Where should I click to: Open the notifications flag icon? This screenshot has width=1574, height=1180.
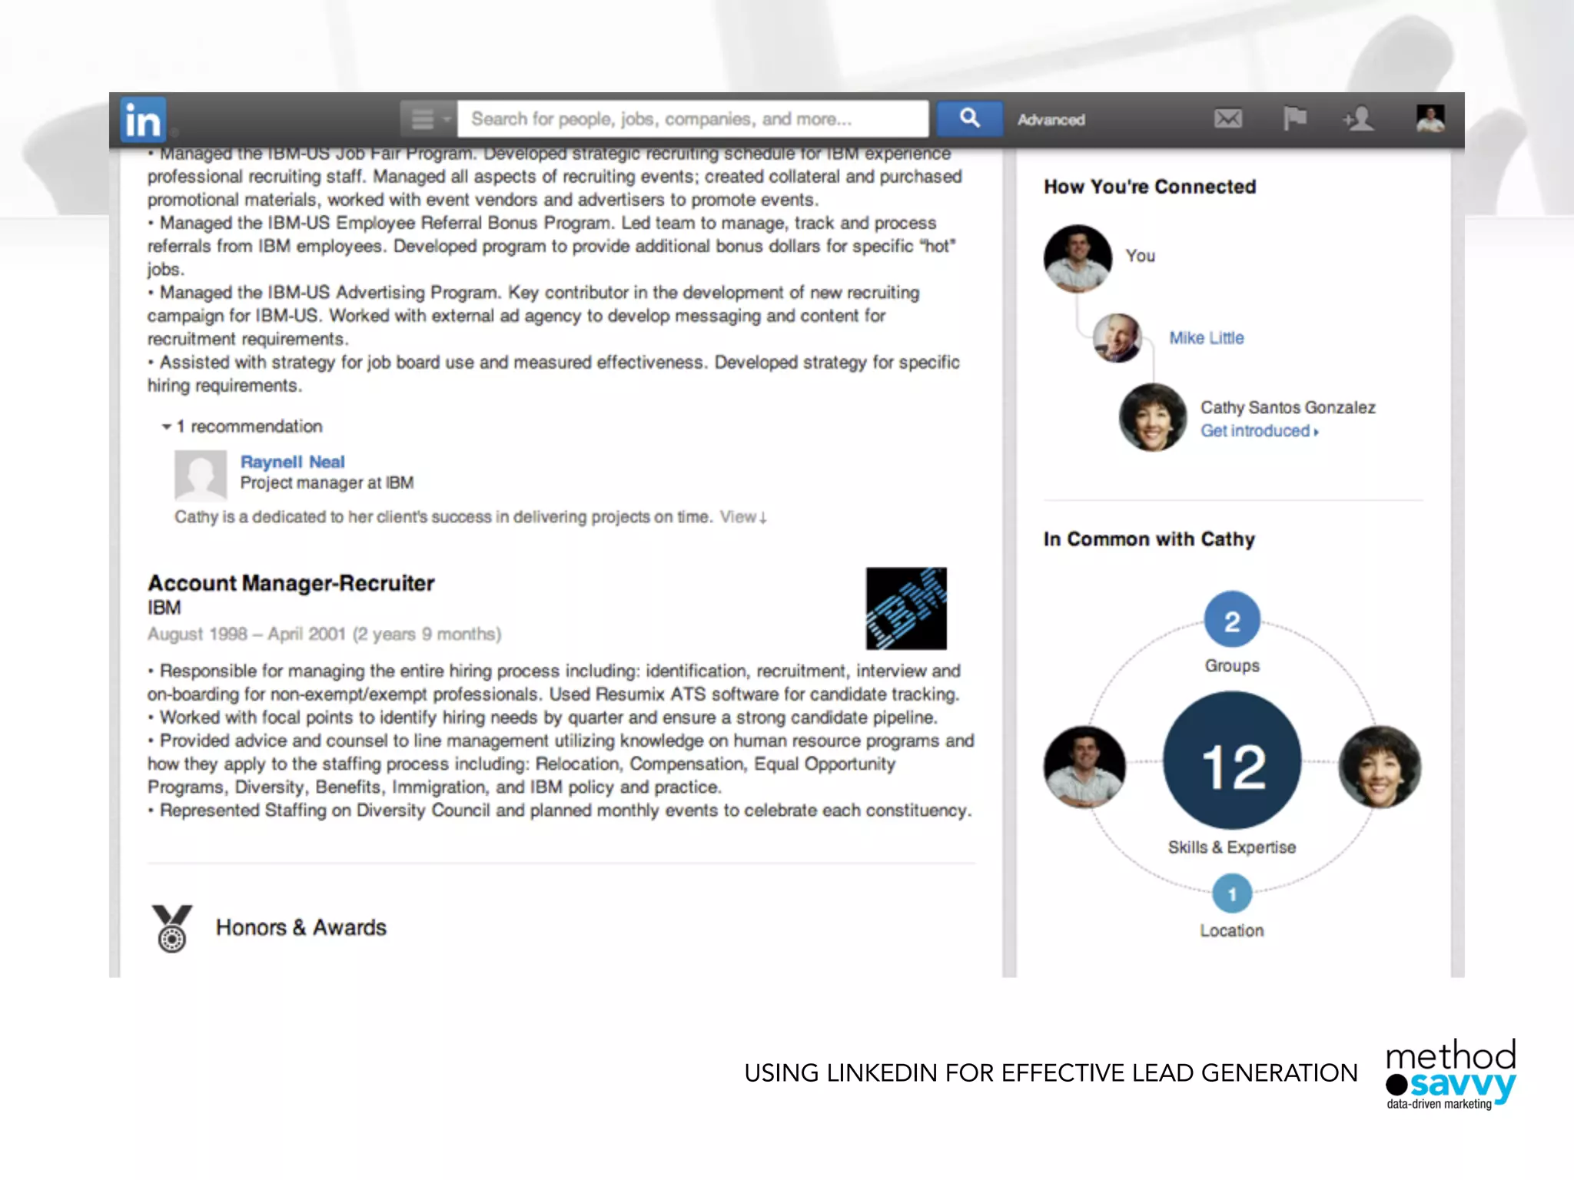pyautogui.click(x=1294, y=118)
